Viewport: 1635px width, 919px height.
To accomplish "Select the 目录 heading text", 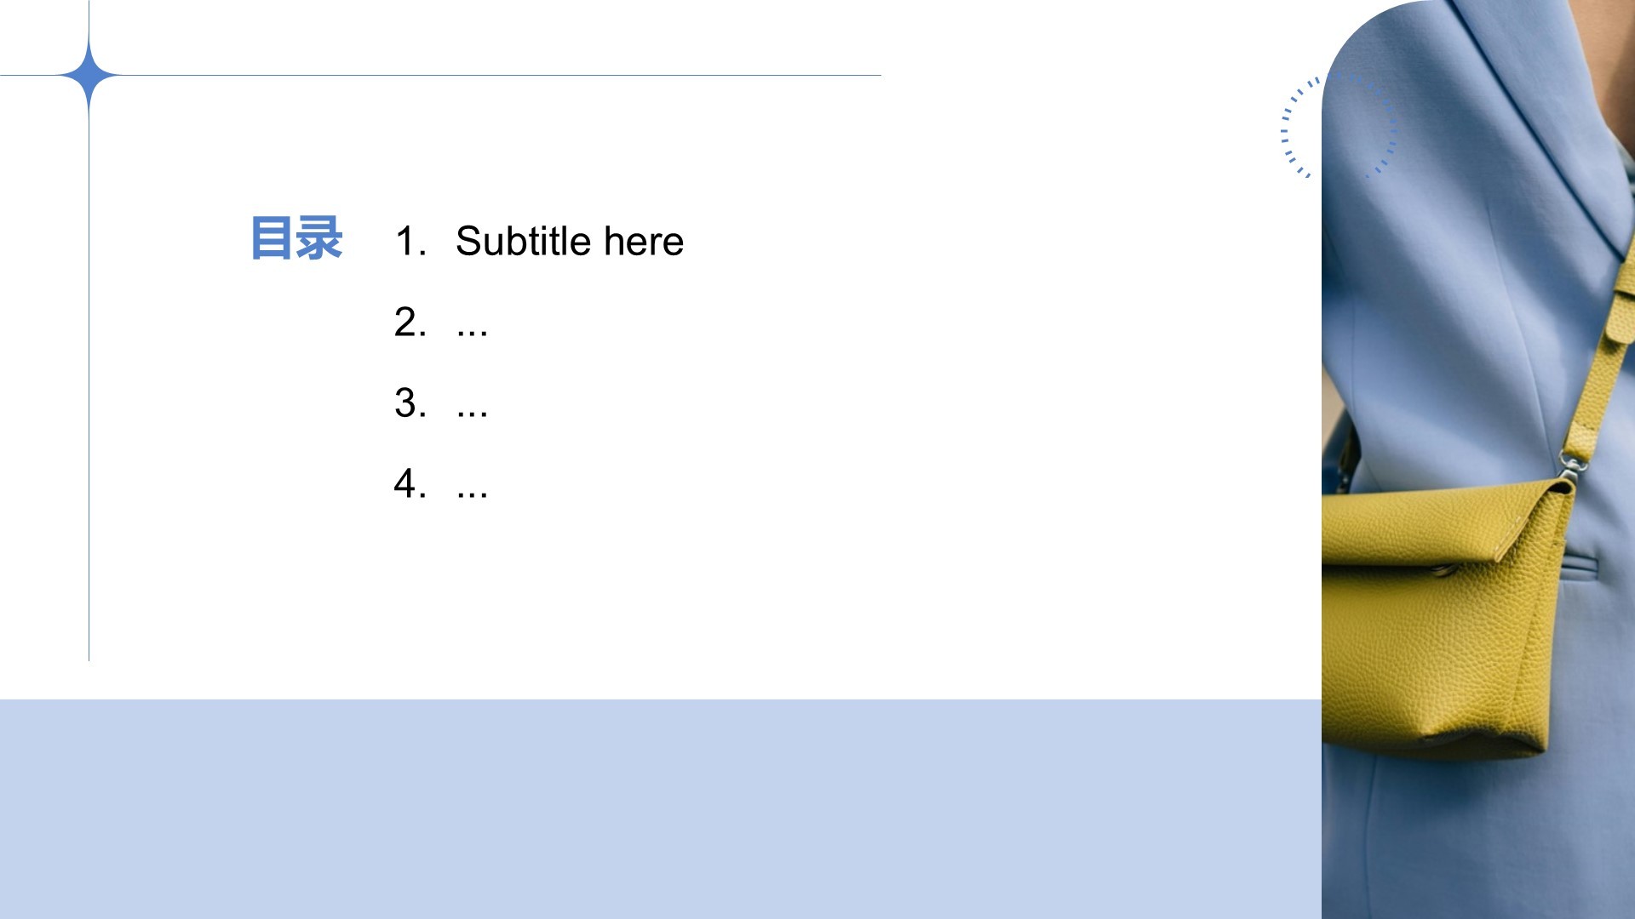I will [x=296, y=238].
